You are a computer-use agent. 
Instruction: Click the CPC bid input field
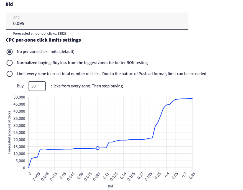coord(97,24)
